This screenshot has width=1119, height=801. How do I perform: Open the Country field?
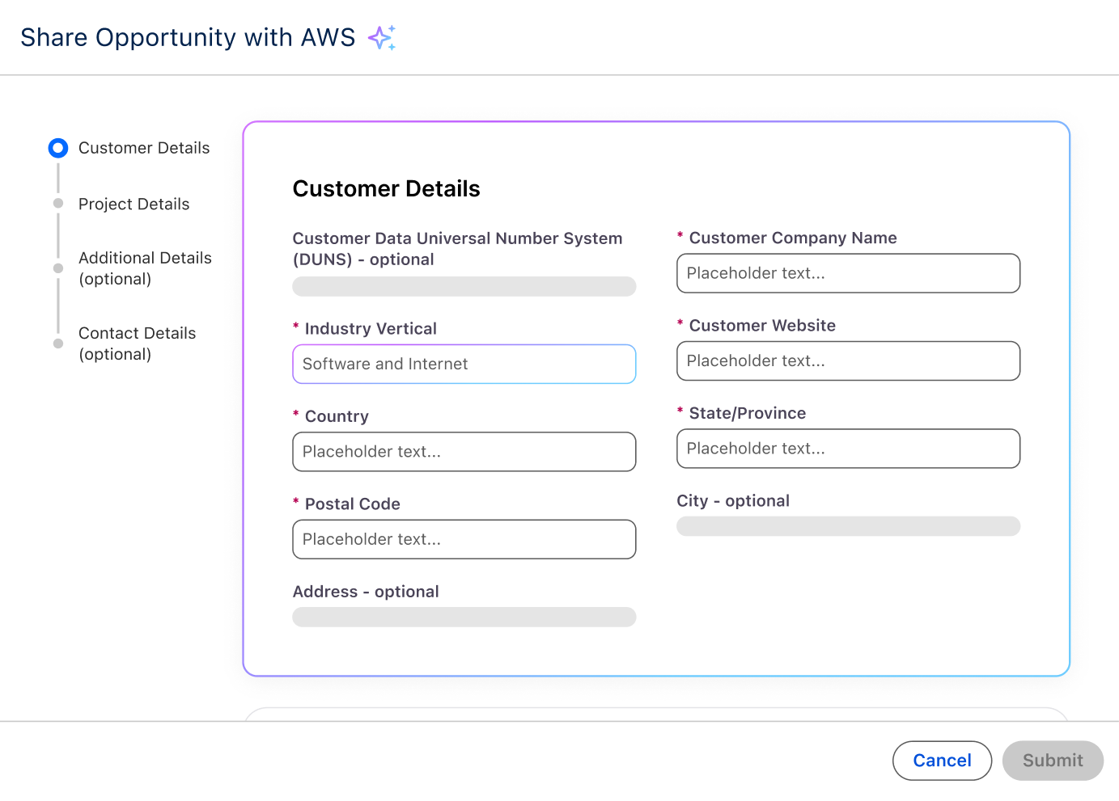pos(464,452)
